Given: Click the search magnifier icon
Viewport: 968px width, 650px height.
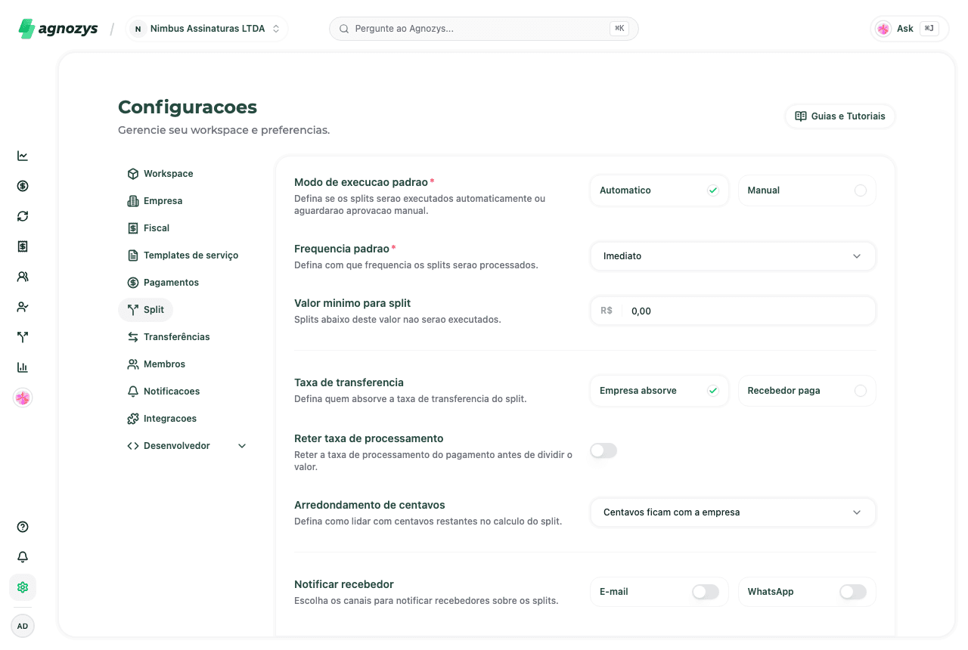Looking at the screenshot, I should [x=344, y=29].
